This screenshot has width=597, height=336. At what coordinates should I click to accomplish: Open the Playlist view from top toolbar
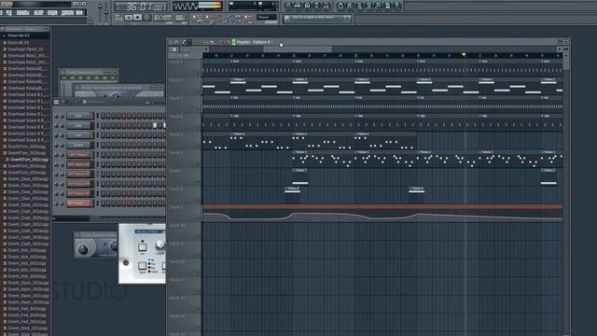point(288,6)
